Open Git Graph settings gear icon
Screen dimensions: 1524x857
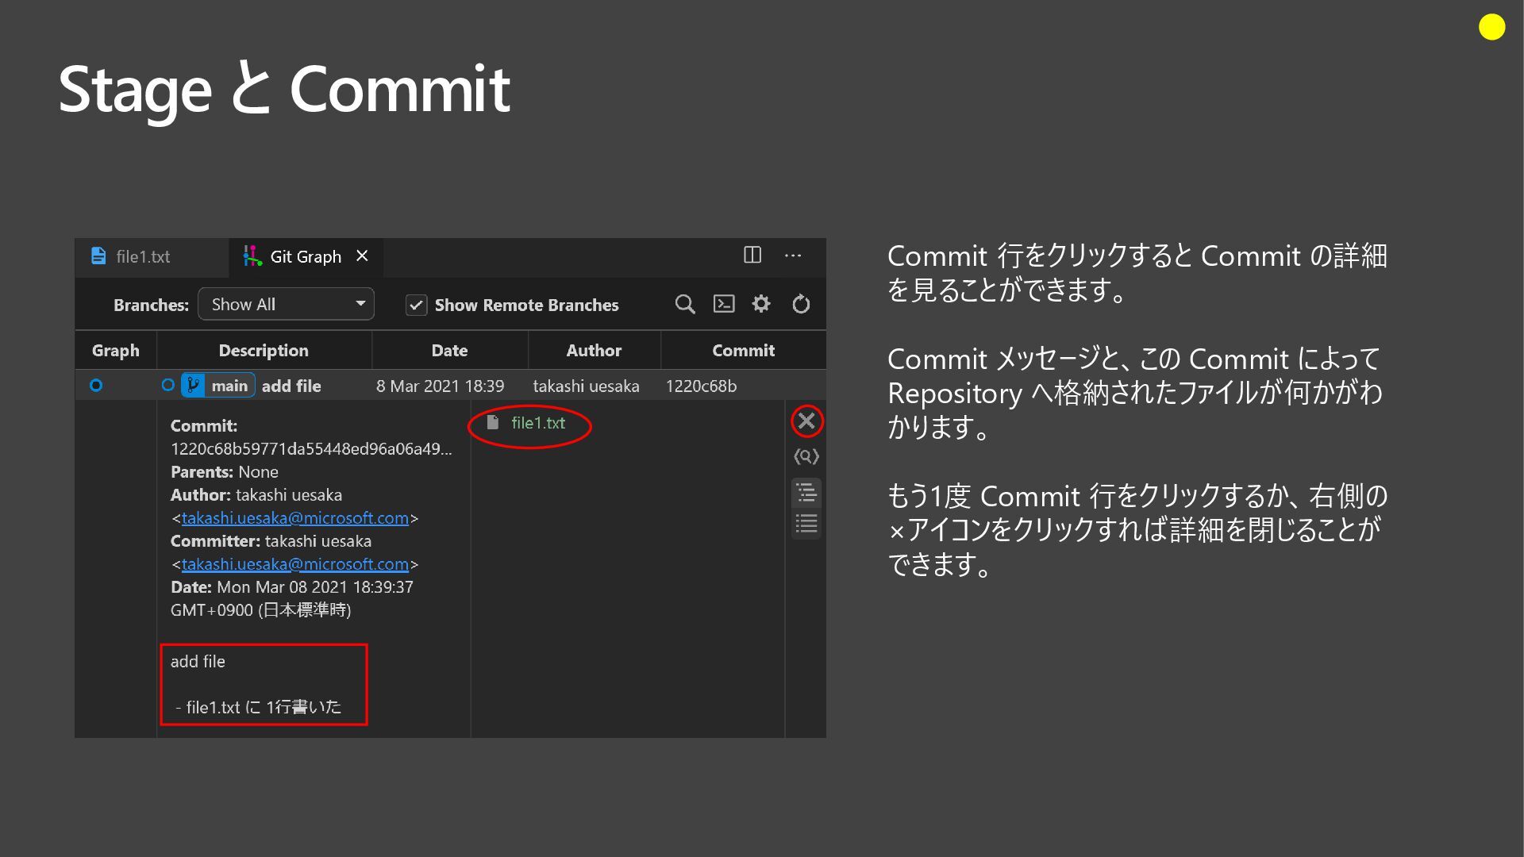click(x=761, y=304)
